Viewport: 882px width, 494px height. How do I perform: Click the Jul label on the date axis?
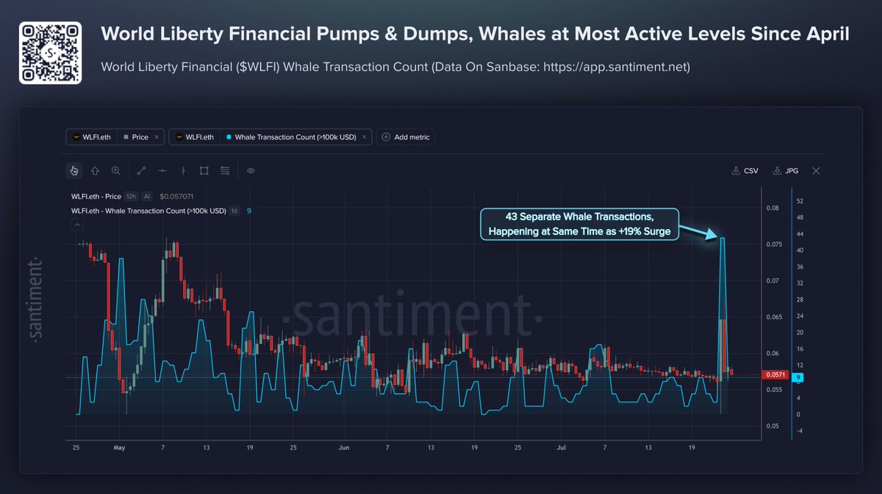coord(562,447)
